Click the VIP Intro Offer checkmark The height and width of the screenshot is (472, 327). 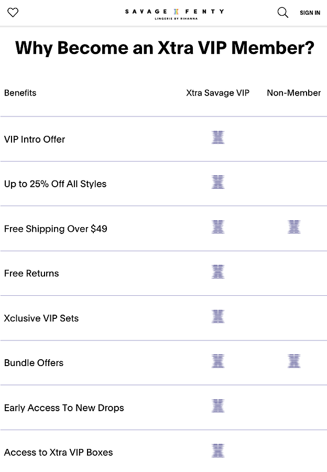pyautogui.click(x=218, y=137)
